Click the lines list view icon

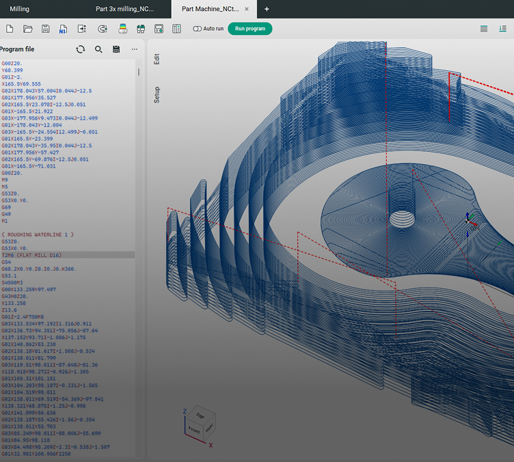(484, 29)
